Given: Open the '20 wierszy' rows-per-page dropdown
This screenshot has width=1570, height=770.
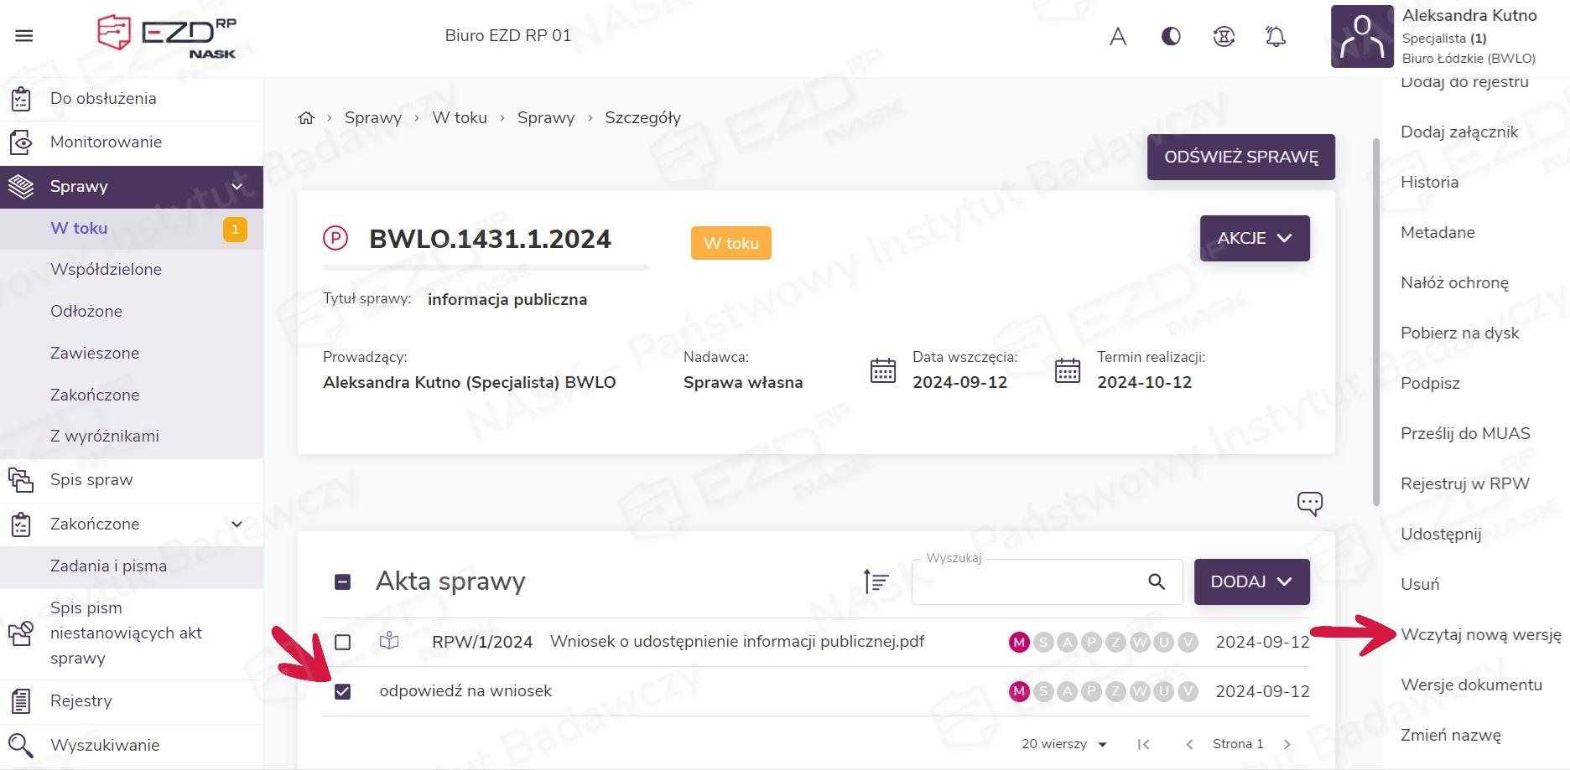Looking at the screenshot, I should click(1063, 744).
